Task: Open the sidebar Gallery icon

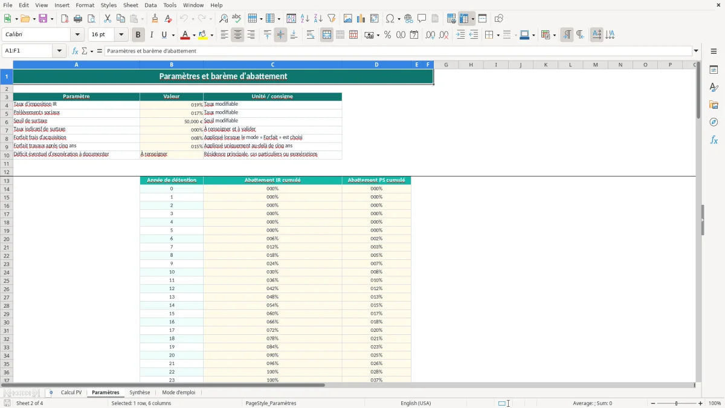Action: point(714,105)
